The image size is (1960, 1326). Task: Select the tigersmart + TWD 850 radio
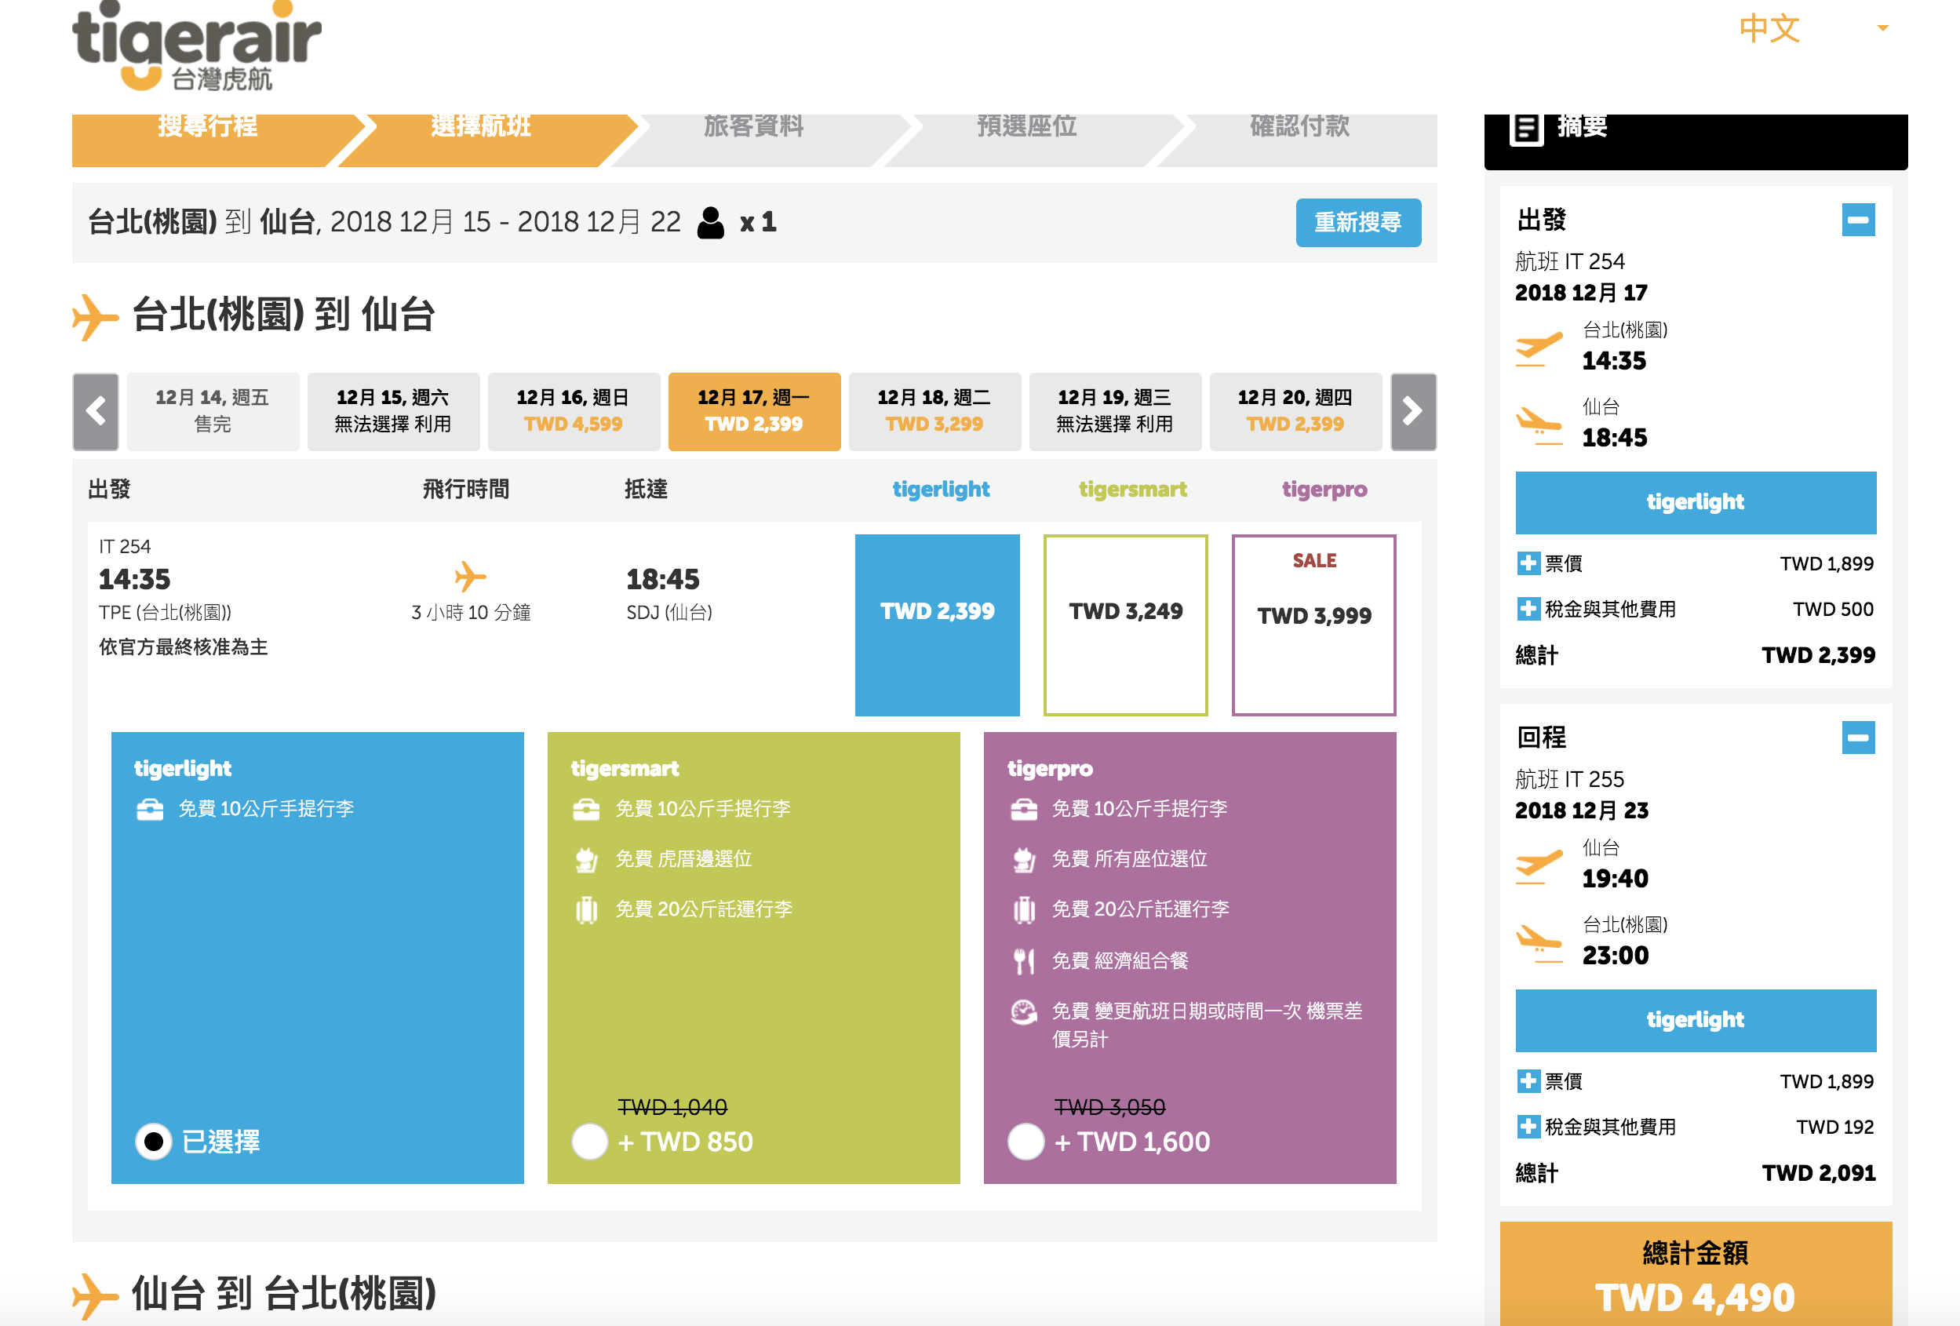point(589,1142)
